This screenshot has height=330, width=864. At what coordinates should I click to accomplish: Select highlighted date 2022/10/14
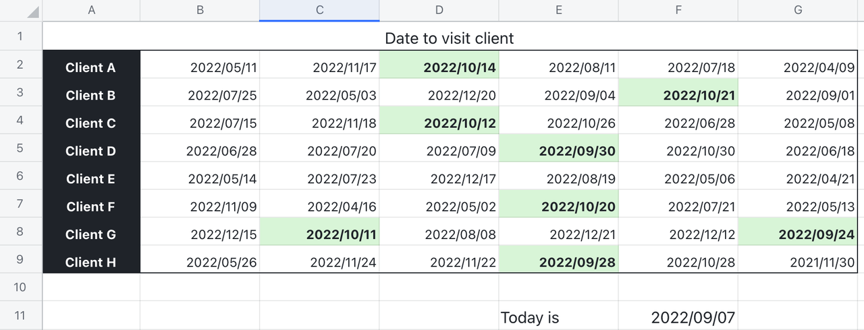point(439,67)
